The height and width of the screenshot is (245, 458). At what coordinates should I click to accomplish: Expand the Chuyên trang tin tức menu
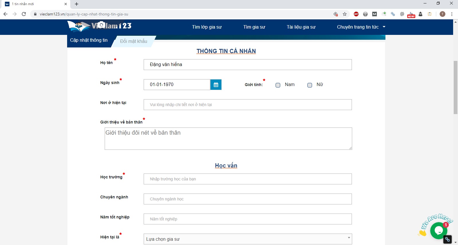tap(361, 27)
